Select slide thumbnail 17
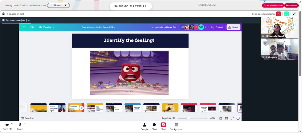 (x=208, y=108)
